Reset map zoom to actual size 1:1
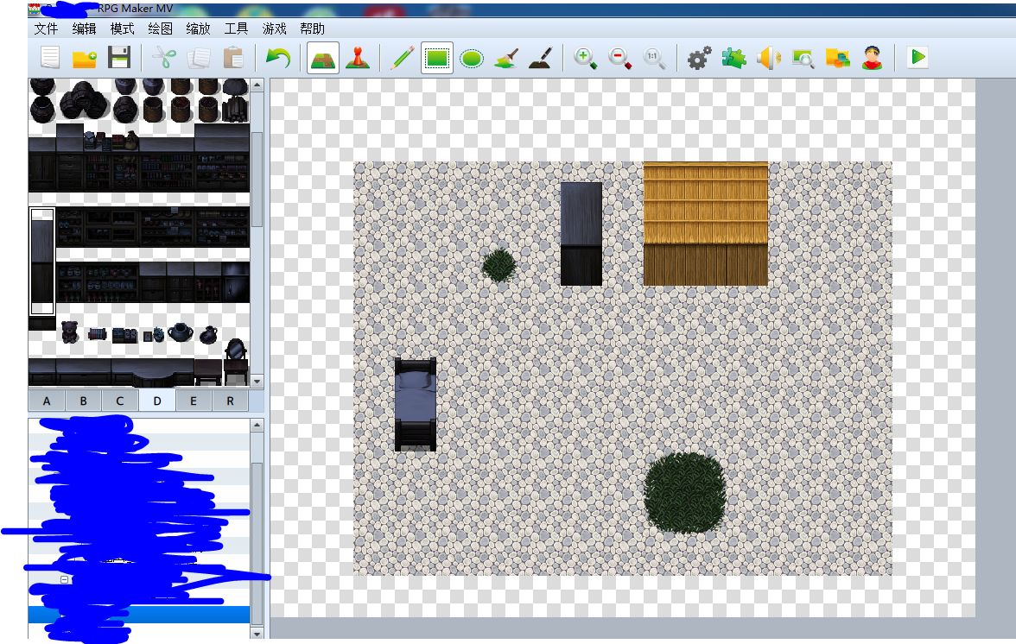This screenshot has height=644, width=1016. [654, 58]
